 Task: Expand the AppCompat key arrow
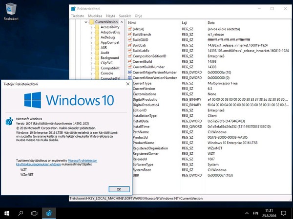click(91, 43)
